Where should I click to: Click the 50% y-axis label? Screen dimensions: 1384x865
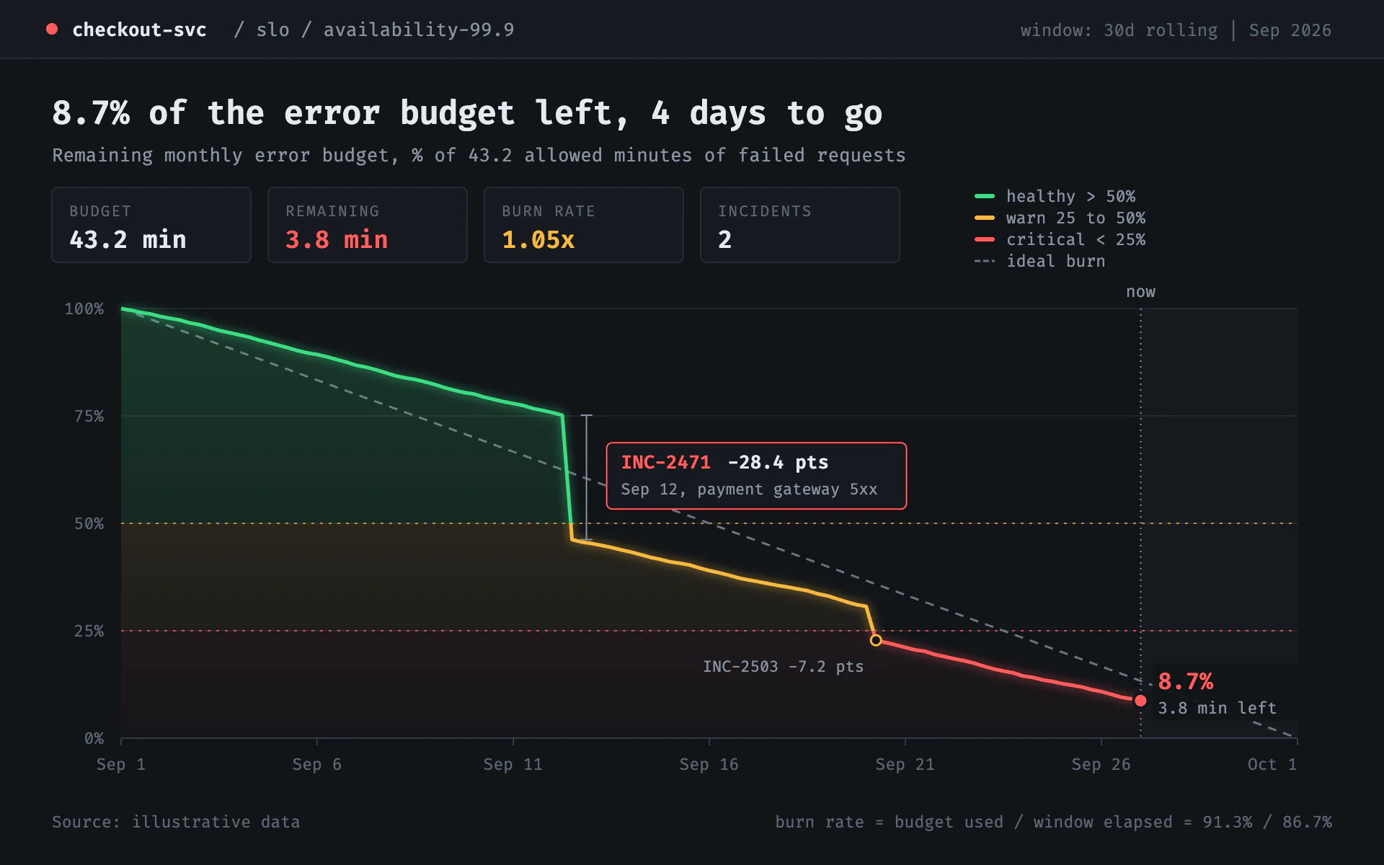[x=89, y=523]
